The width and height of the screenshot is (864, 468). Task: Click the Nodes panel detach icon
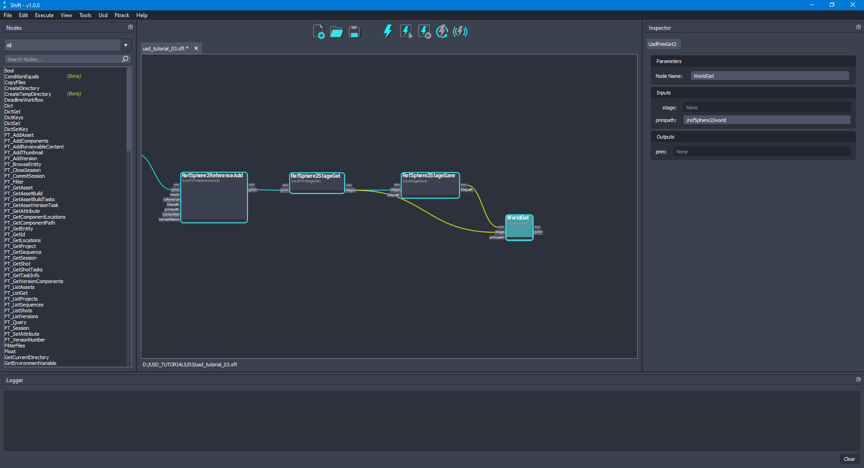click(130, 27)
